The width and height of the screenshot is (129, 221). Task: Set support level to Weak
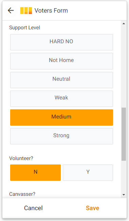pyautogui.click(x=61, y=99)
